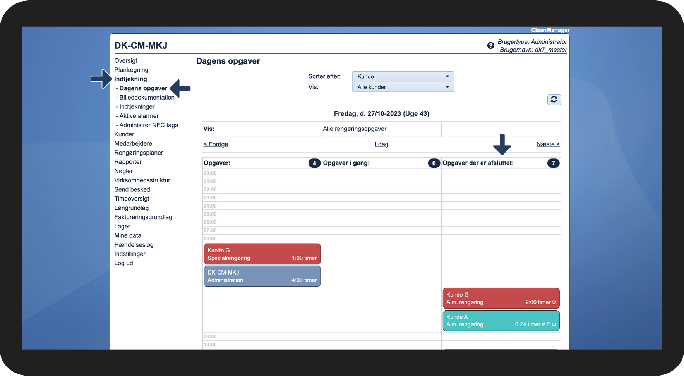Jump to I dag link
The image size is (684, 376).
(x=381, y=144)
